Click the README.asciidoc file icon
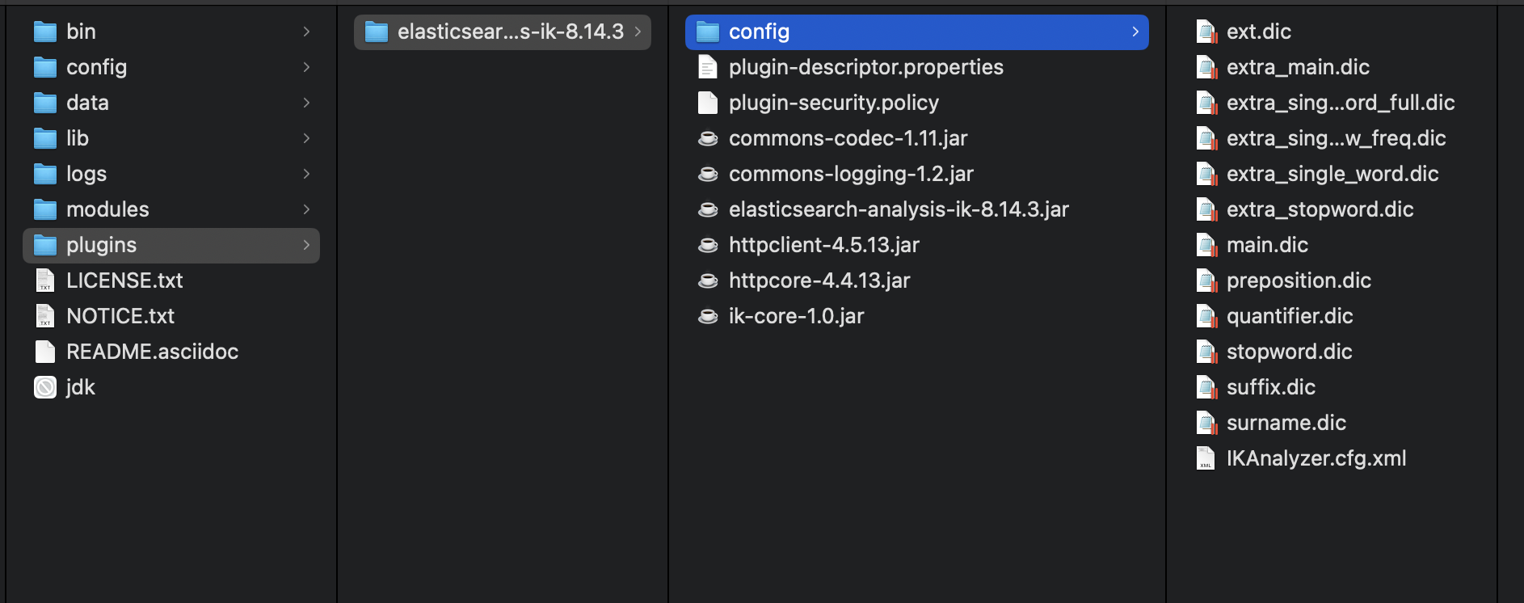The image size is (1524, 603). pyautogui.click(x=45, y=352)
